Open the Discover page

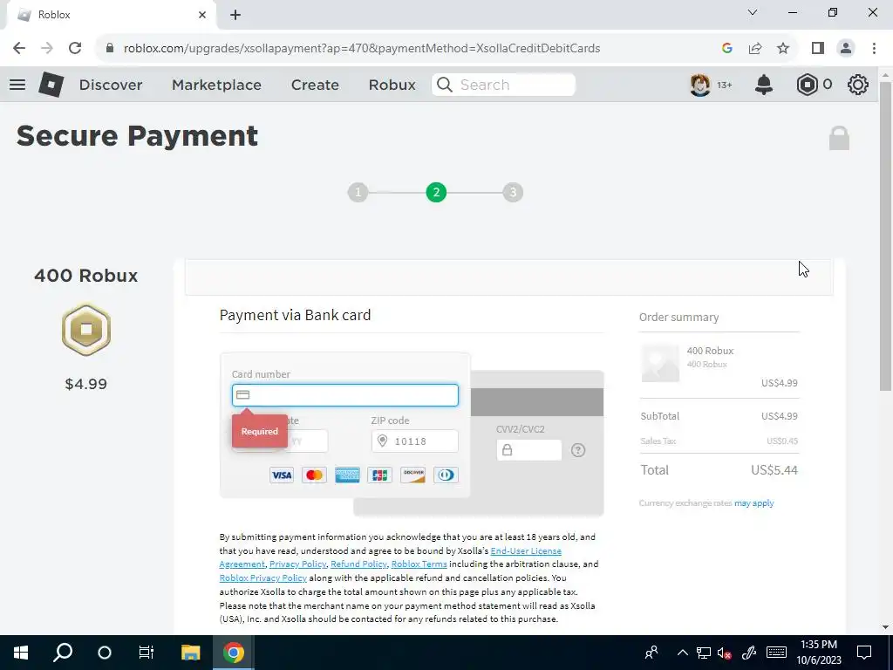pos(111,85)
